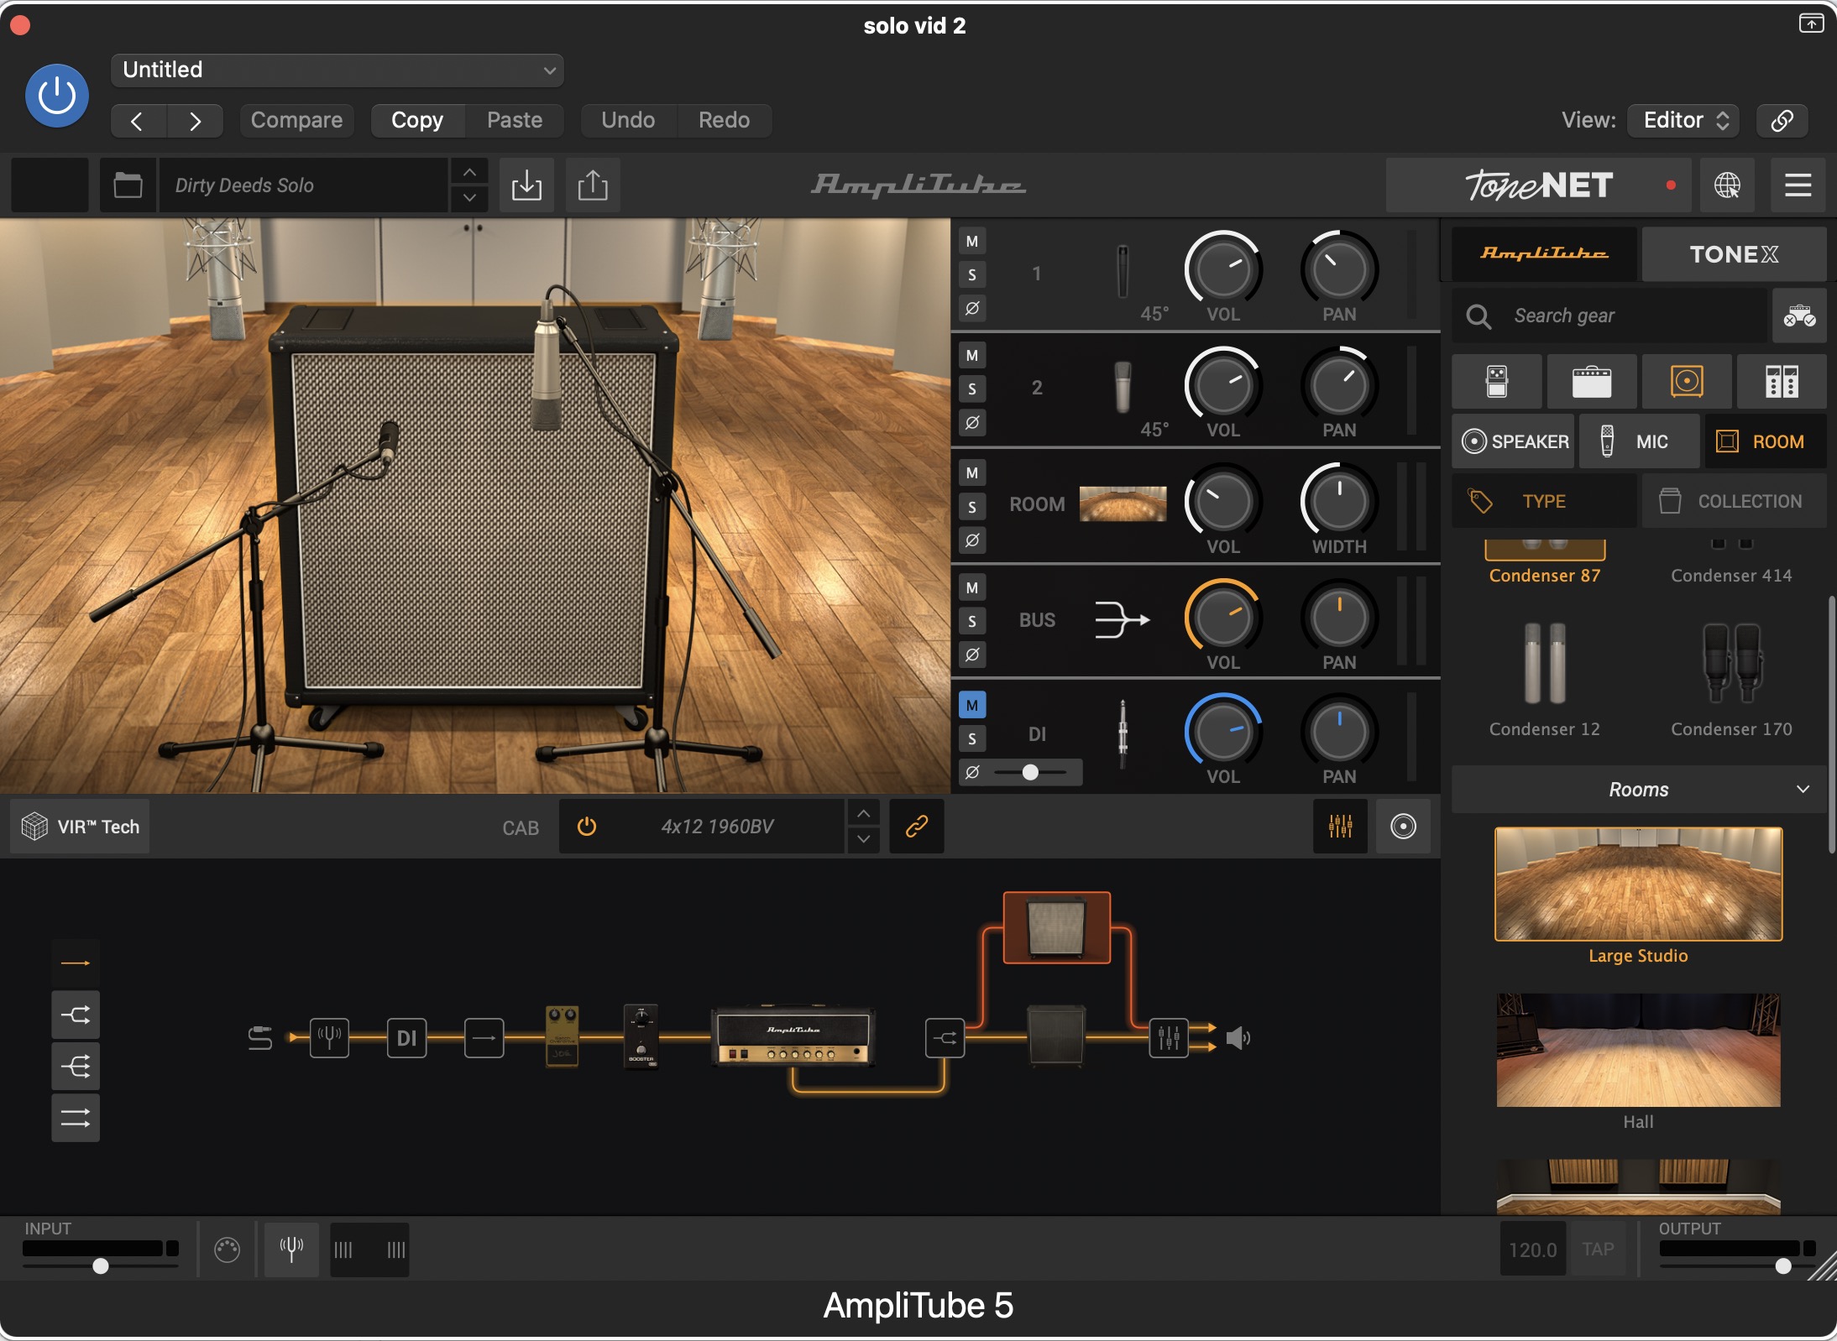Screen dimensions: 1837x1341
Task: Select the stomp pedal gear category icon
Action: [1496, 382]
